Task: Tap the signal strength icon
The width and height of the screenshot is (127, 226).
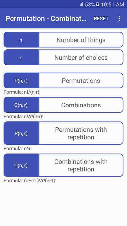Action: pos(81,5)
